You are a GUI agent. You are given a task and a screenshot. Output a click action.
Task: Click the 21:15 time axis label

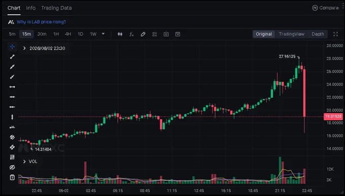(280, 190)
